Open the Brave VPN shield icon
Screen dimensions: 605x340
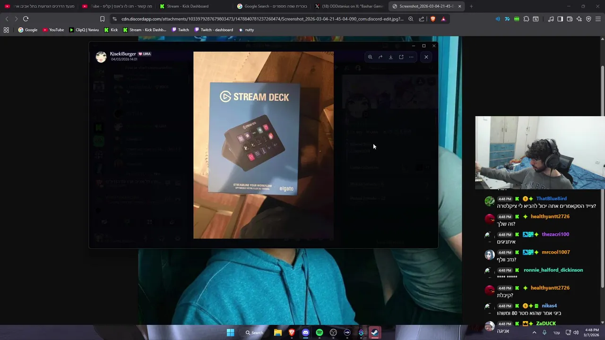click(588, 19)
